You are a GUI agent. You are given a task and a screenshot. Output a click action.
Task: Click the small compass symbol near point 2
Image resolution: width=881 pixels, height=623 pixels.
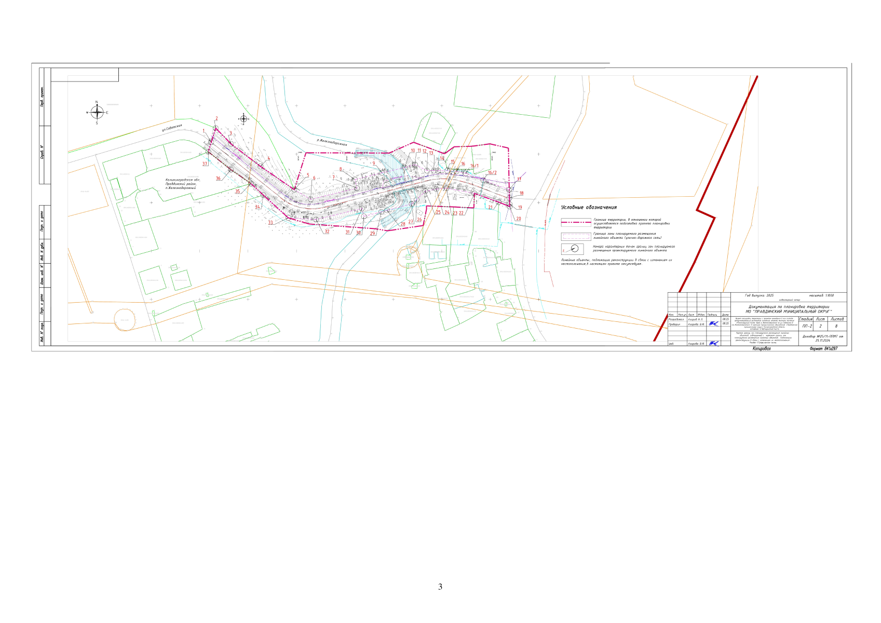[243, 119]
